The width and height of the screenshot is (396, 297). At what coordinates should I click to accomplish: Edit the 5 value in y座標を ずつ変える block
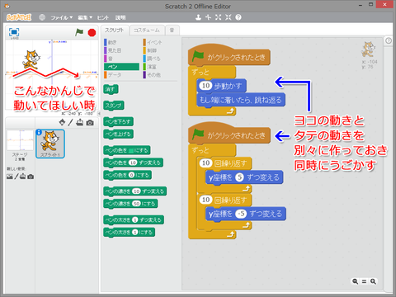point(239,177)
